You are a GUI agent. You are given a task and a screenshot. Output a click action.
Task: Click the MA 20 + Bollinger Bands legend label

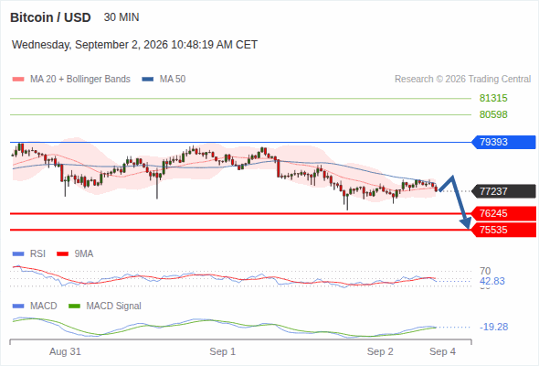coord(80,80)
